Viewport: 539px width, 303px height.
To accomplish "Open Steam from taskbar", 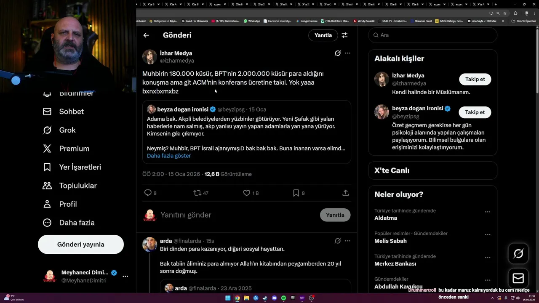I will [x=265, y=298].
